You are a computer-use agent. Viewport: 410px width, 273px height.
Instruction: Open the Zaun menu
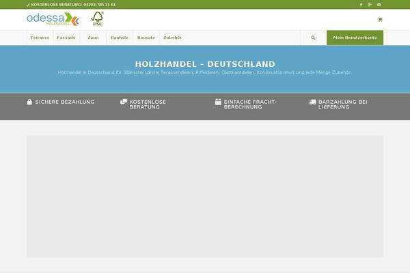93,38
